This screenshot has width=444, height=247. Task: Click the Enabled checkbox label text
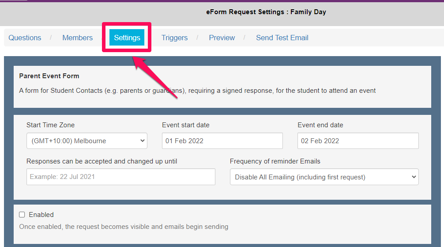pos(41,215)
